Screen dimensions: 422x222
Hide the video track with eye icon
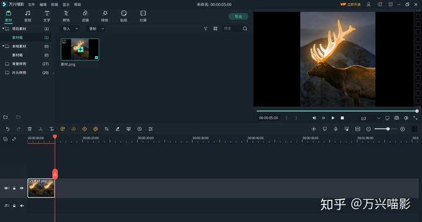(x=22, y=188)
